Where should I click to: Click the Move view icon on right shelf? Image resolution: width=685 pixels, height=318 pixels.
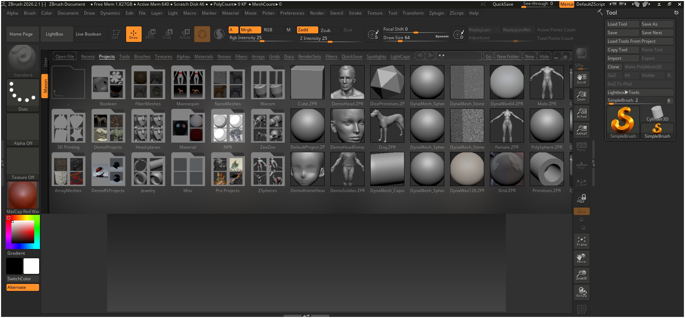(582, 258)
